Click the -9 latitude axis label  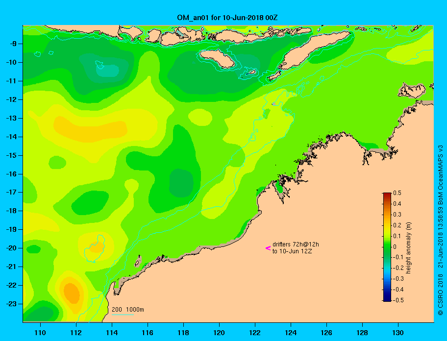[x=13, y=44]
